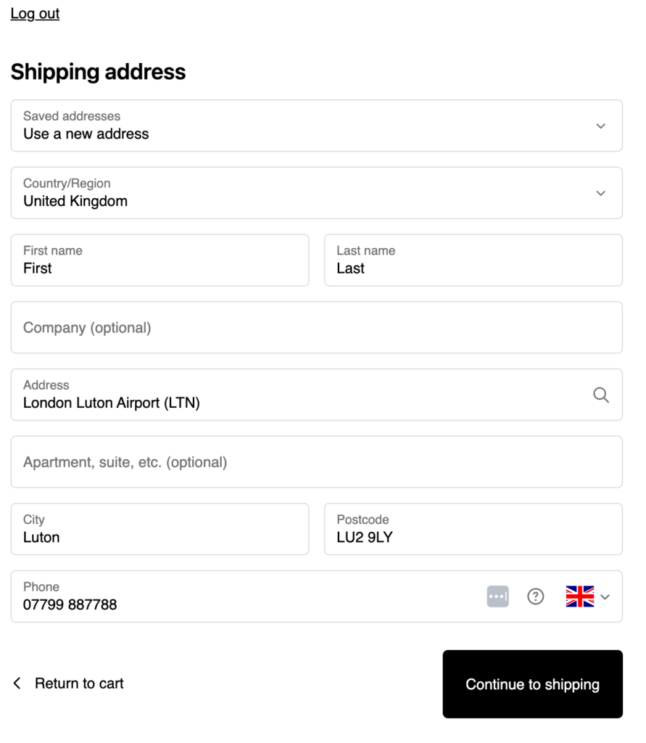Screen dimensions: 646x743
Task: Click the Company (optional) field
Action: pos(316,327)
